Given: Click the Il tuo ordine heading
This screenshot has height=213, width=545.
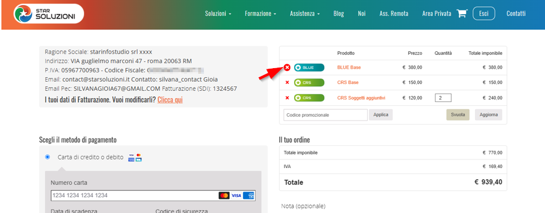Looking at the screenshot, I should tap(294, 140).
